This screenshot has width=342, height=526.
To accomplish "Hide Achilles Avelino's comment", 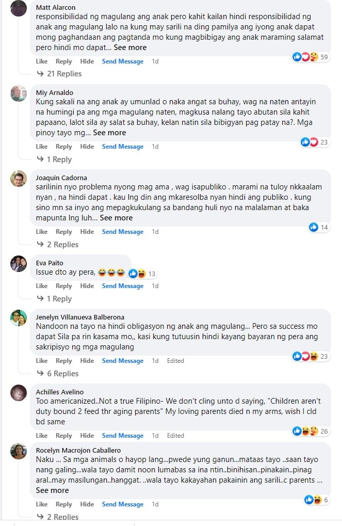I will click(x=87, y=436).
